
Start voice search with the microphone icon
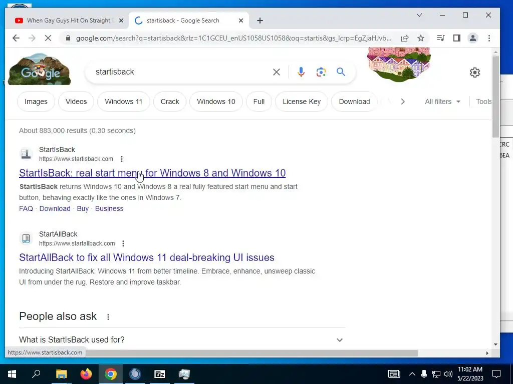301,72
